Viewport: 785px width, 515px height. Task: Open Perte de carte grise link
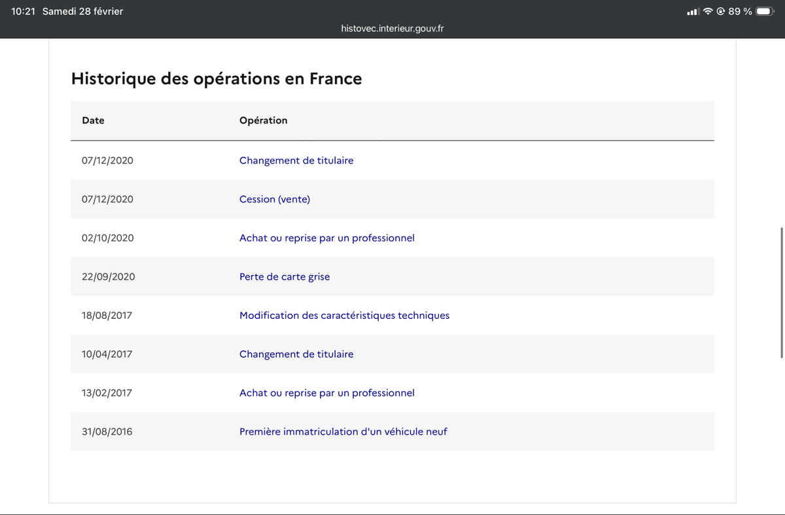[x=285, y=276]
